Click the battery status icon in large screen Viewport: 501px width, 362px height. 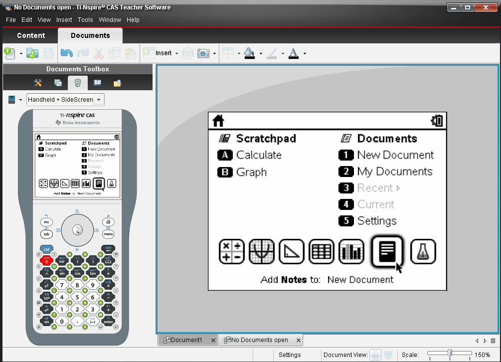(437, 121)
